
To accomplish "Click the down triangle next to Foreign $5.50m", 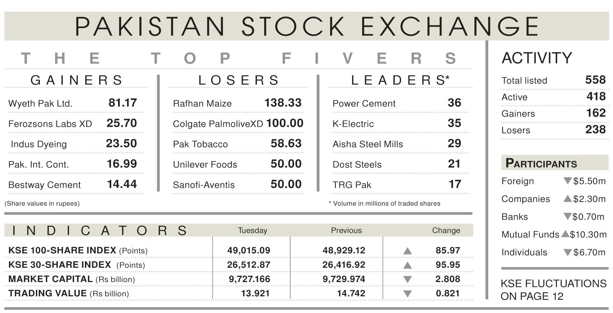I will point(568,181).
